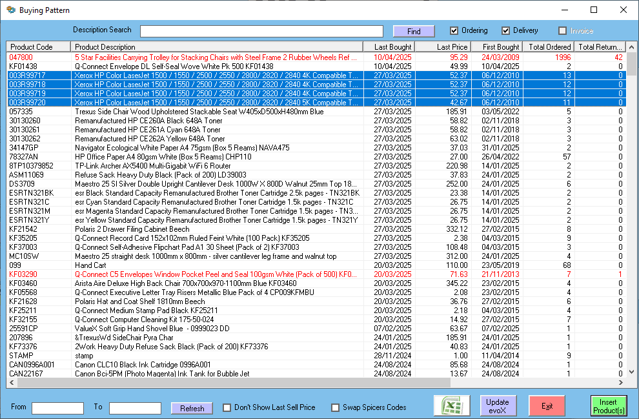Select product code ASM11069

click(316, 175)
